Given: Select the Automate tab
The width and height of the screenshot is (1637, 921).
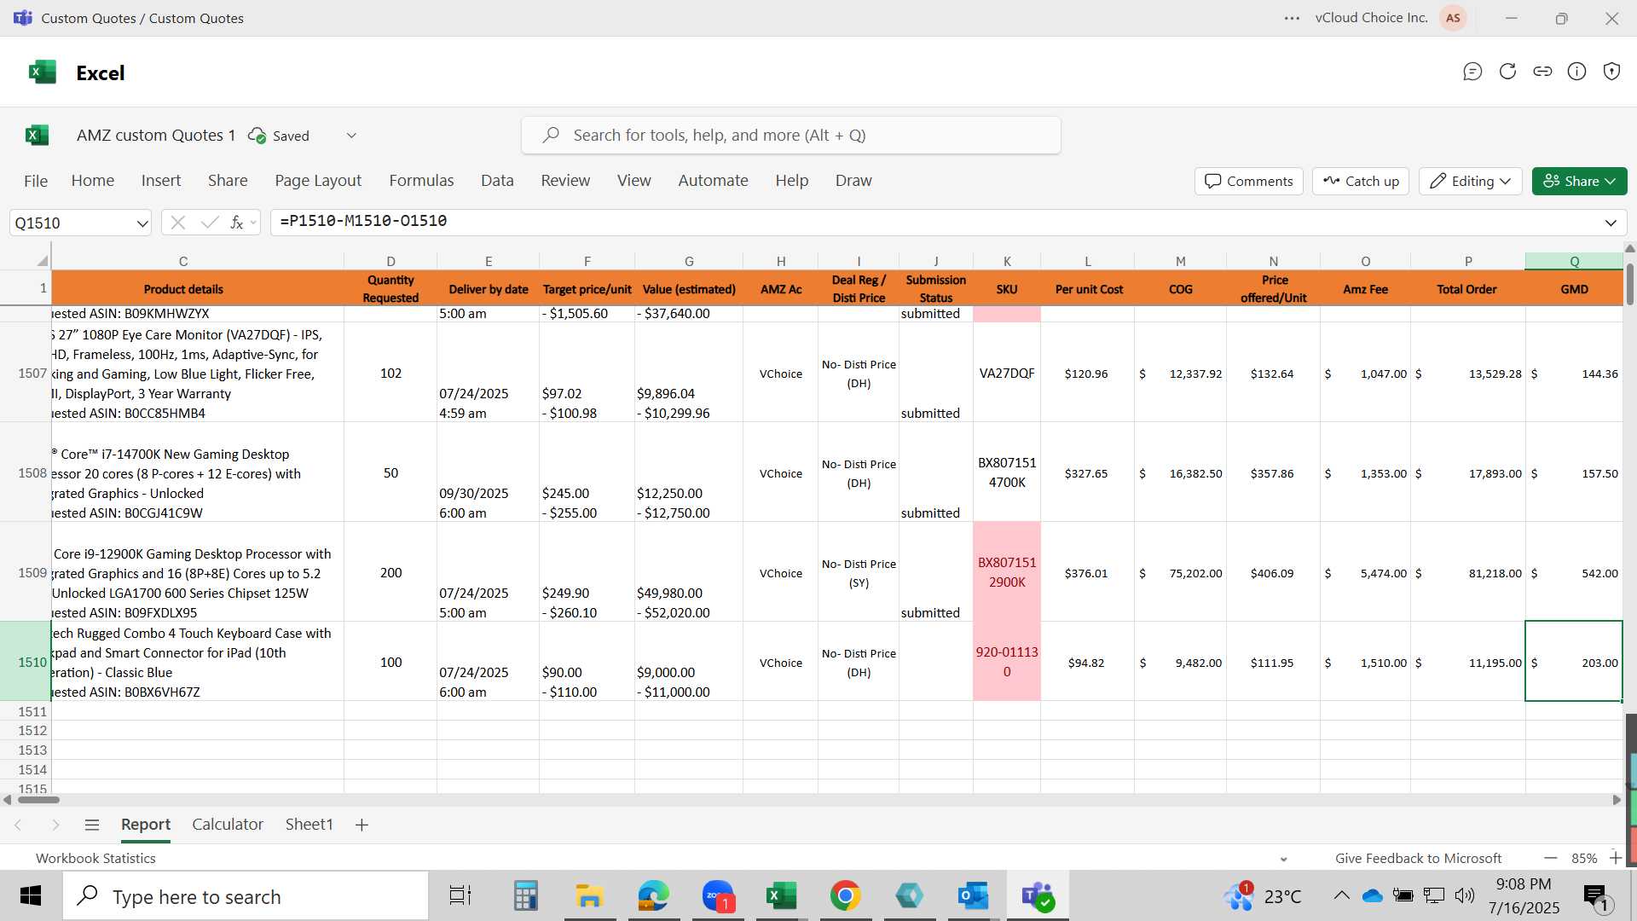Looking at the screenshot, I should tap(713, 181).
